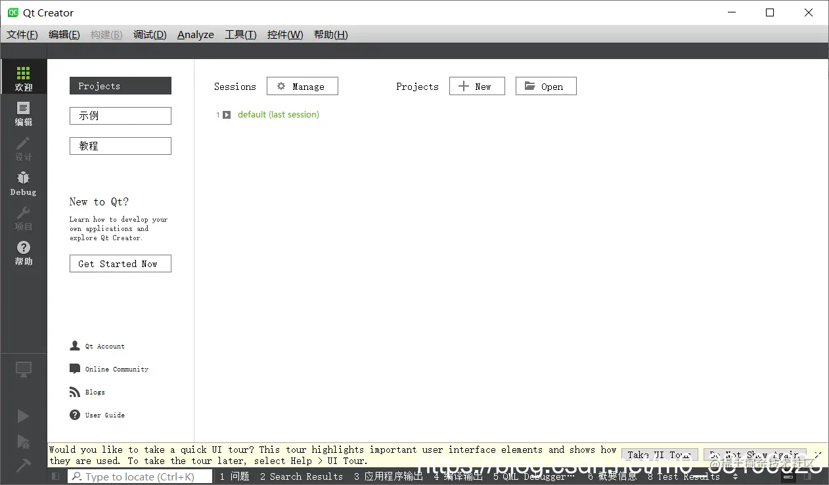Open the 工具(T) menu
829x485 pixels.
tap(240, 35)
